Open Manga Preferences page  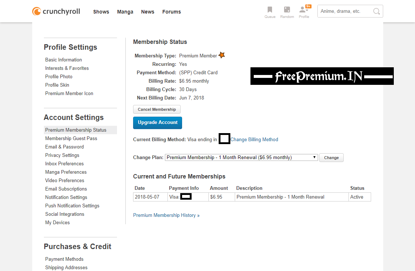[66, 172]
